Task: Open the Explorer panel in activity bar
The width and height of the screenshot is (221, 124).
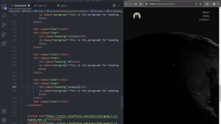Action: pyautogui.click(x=4, y=7)
